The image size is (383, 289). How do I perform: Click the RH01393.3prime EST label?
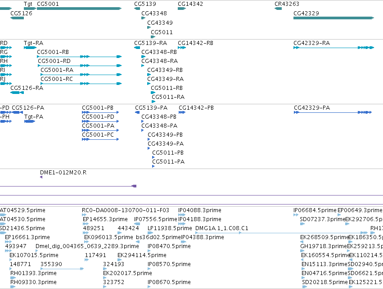pyautogui.click(x=33, y=273)
